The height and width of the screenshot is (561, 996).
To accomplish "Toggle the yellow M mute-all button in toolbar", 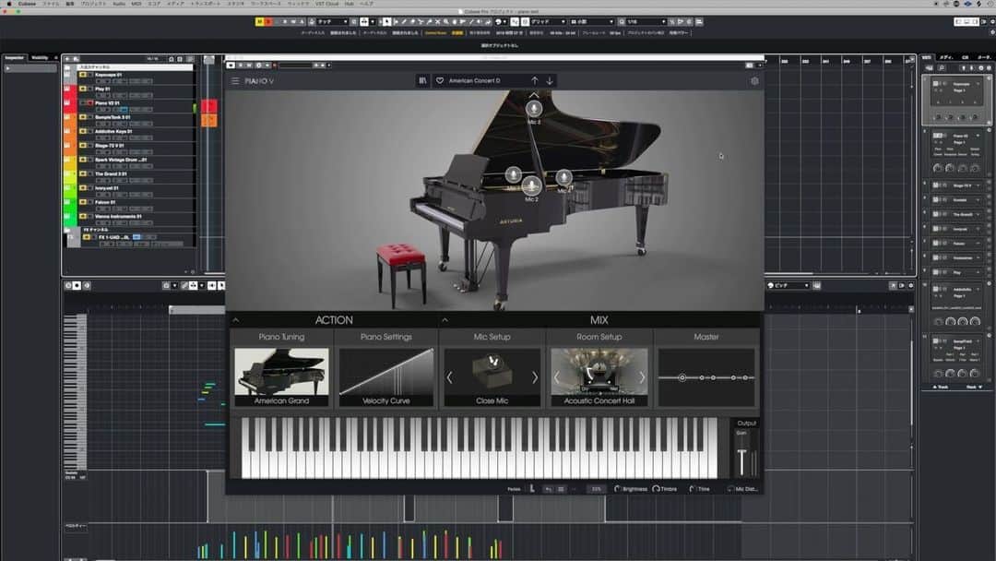I will pos(259,21).
